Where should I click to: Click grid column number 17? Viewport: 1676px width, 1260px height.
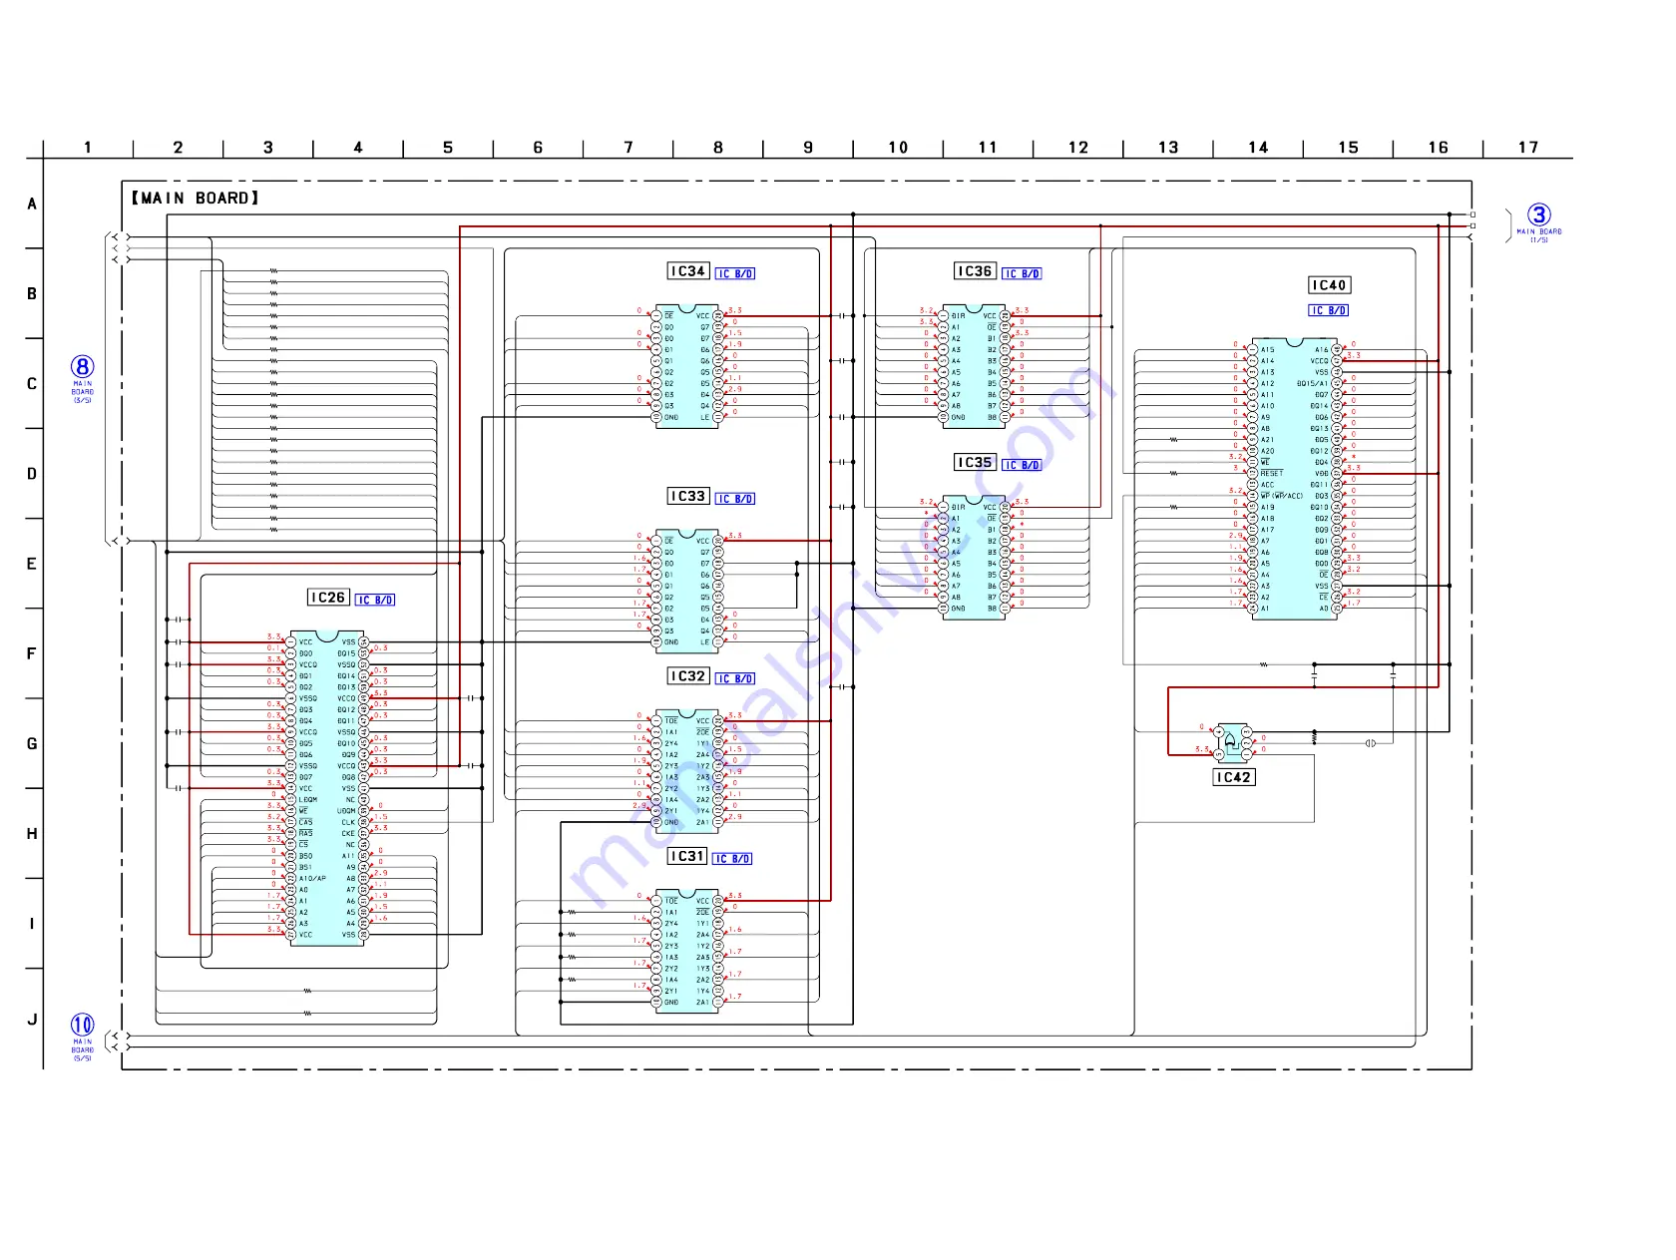tap(1528, 148)
